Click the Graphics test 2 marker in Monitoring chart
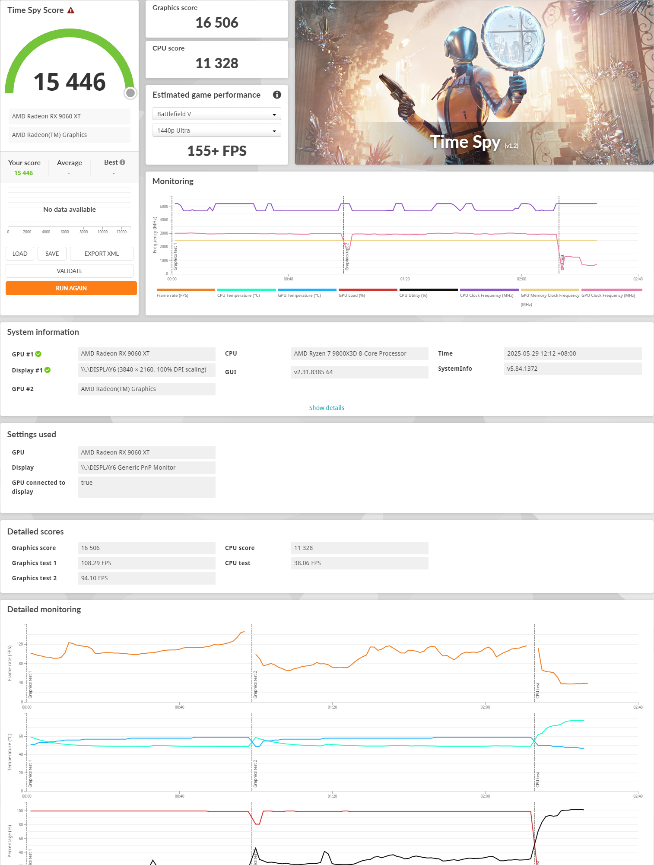Image resolution: width=654 pixels, height=865 pixels. (x=347, y=257)
